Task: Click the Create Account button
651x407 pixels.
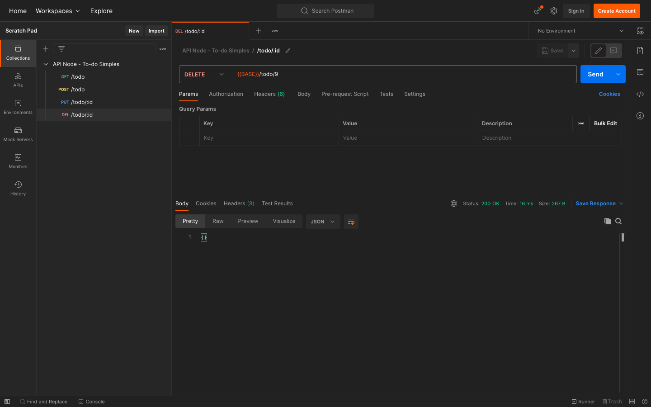Action: 617,11
